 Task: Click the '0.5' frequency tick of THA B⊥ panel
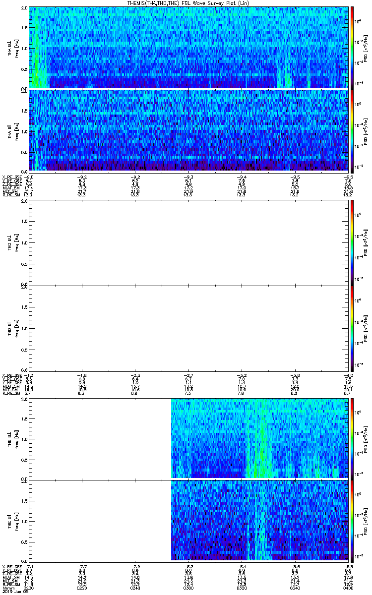point(24,68)
